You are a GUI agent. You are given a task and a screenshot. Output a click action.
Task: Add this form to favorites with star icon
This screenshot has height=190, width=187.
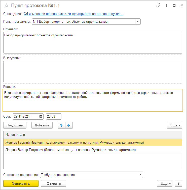click(x=6, y=6)
